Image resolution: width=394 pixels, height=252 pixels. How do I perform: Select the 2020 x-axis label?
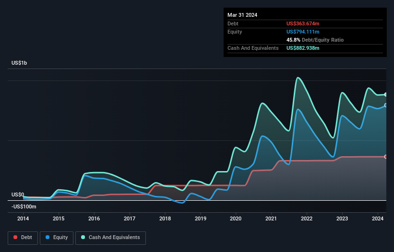click(236, 218)
